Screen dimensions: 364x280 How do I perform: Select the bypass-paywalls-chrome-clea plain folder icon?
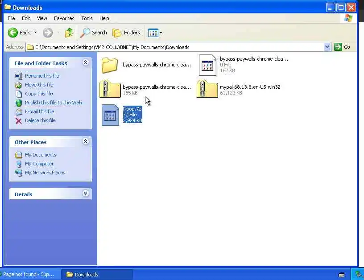(x=110, y=66)
